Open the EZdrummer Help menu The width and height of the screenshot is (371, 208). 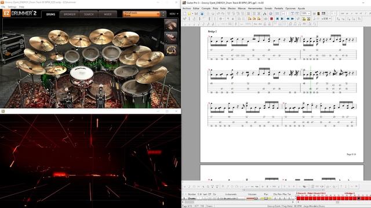point(21,7)
